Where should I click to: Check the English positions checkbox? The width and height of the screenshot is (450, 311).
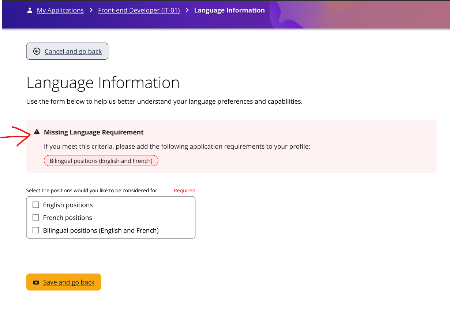(x=35, y=204)
